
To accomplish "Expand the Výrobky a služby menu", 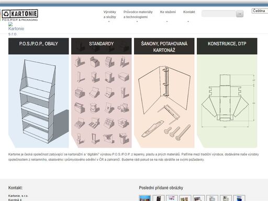I will tap(109, 14).
